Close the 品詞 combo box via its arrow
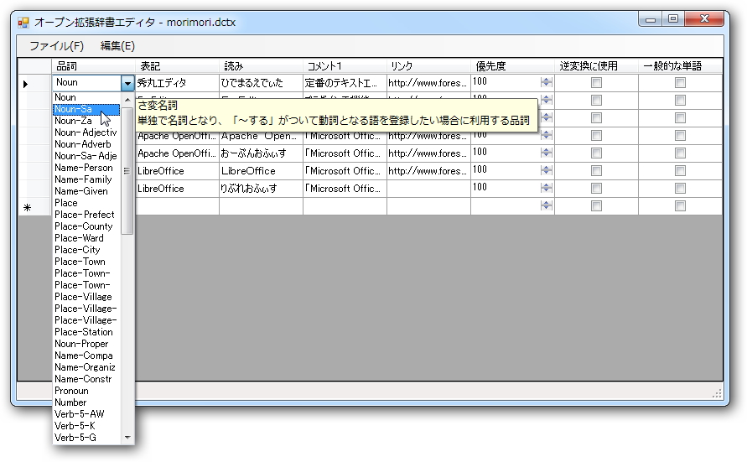747x462 pixels. [127, 84]
